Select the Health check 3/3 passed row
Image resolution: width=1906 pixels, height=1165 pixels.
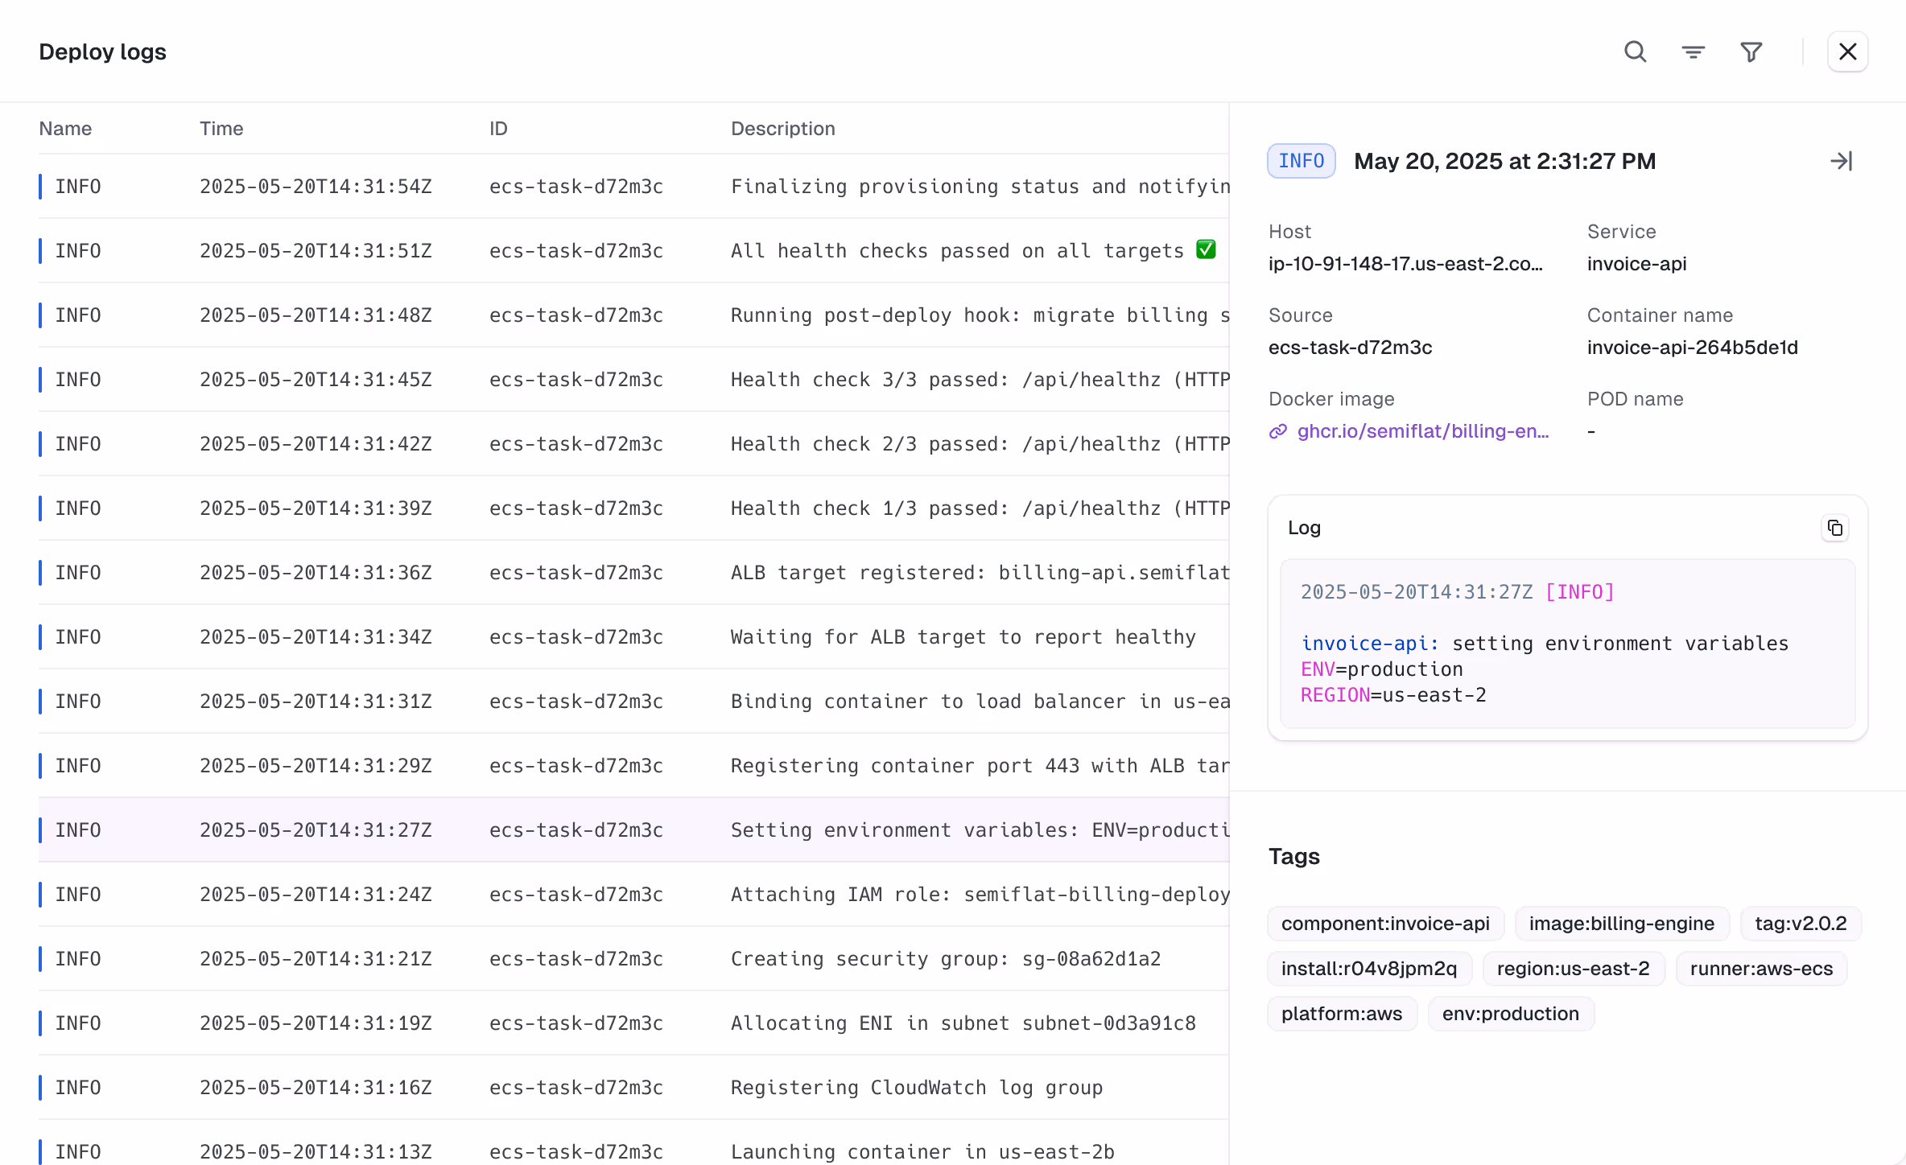click(633, 380)
